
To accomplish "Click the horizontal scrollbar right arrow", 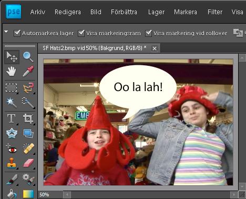I will pos(234,195).
